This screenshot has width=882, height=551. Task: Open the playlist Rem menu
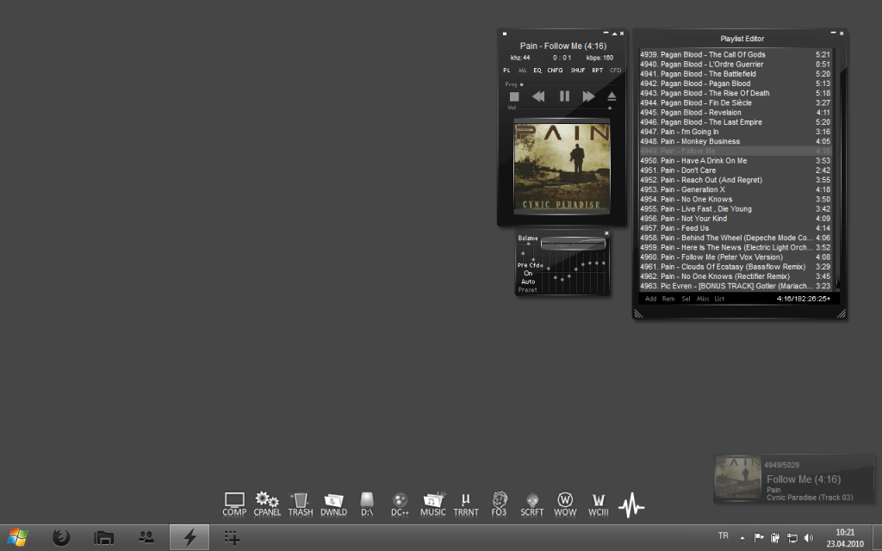click(x=668, y=299)
